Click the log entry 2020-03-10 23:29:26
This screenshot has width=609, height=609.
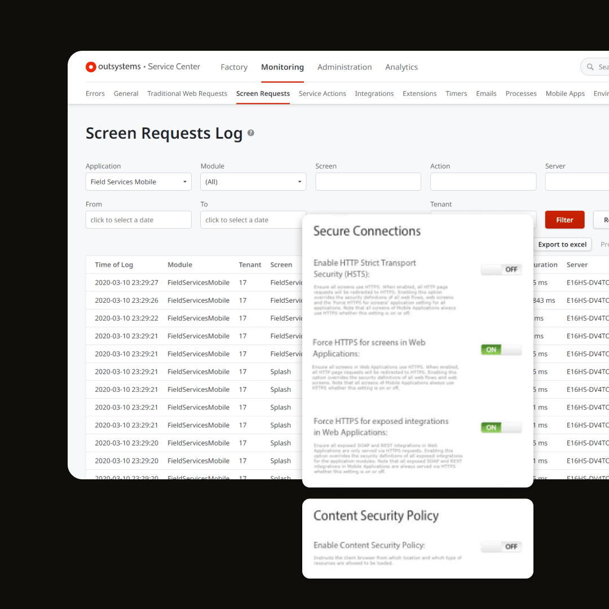[x=127, y=300]
